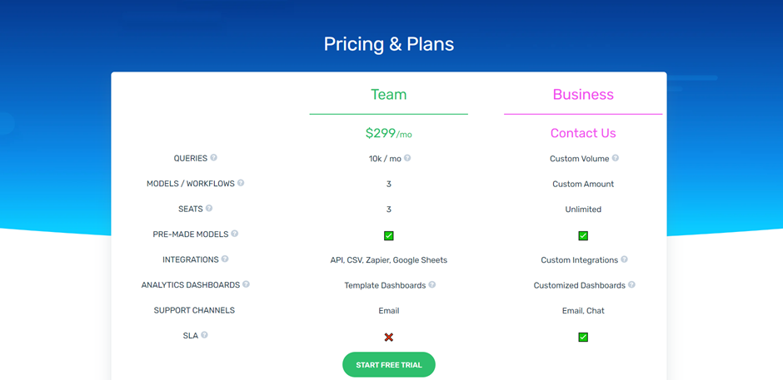Click Business plan's Pre-made Models green checkmark
Viewport: 783px width, 380px height.
coord(583,236)
